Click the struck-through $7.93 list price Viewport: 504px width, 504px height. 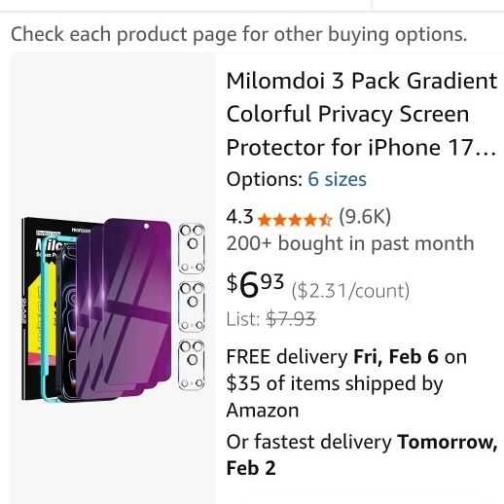coord(291,319)
